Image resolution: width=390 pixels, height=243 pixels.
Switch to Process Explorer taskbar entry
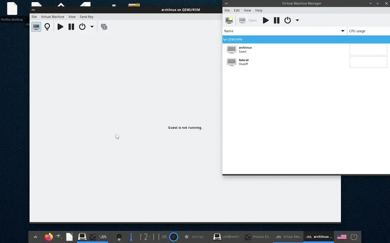[x=257, y=237]
